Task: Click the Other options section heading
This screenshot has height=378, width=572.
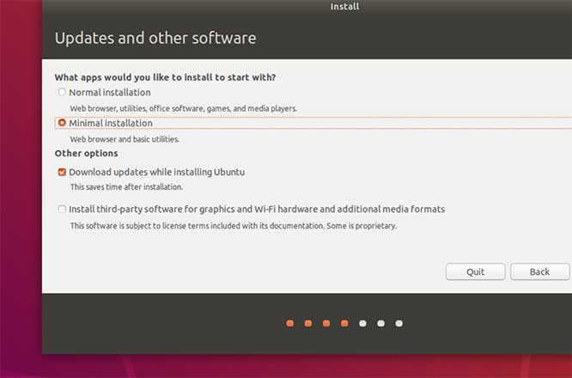Action: point(86,153)
